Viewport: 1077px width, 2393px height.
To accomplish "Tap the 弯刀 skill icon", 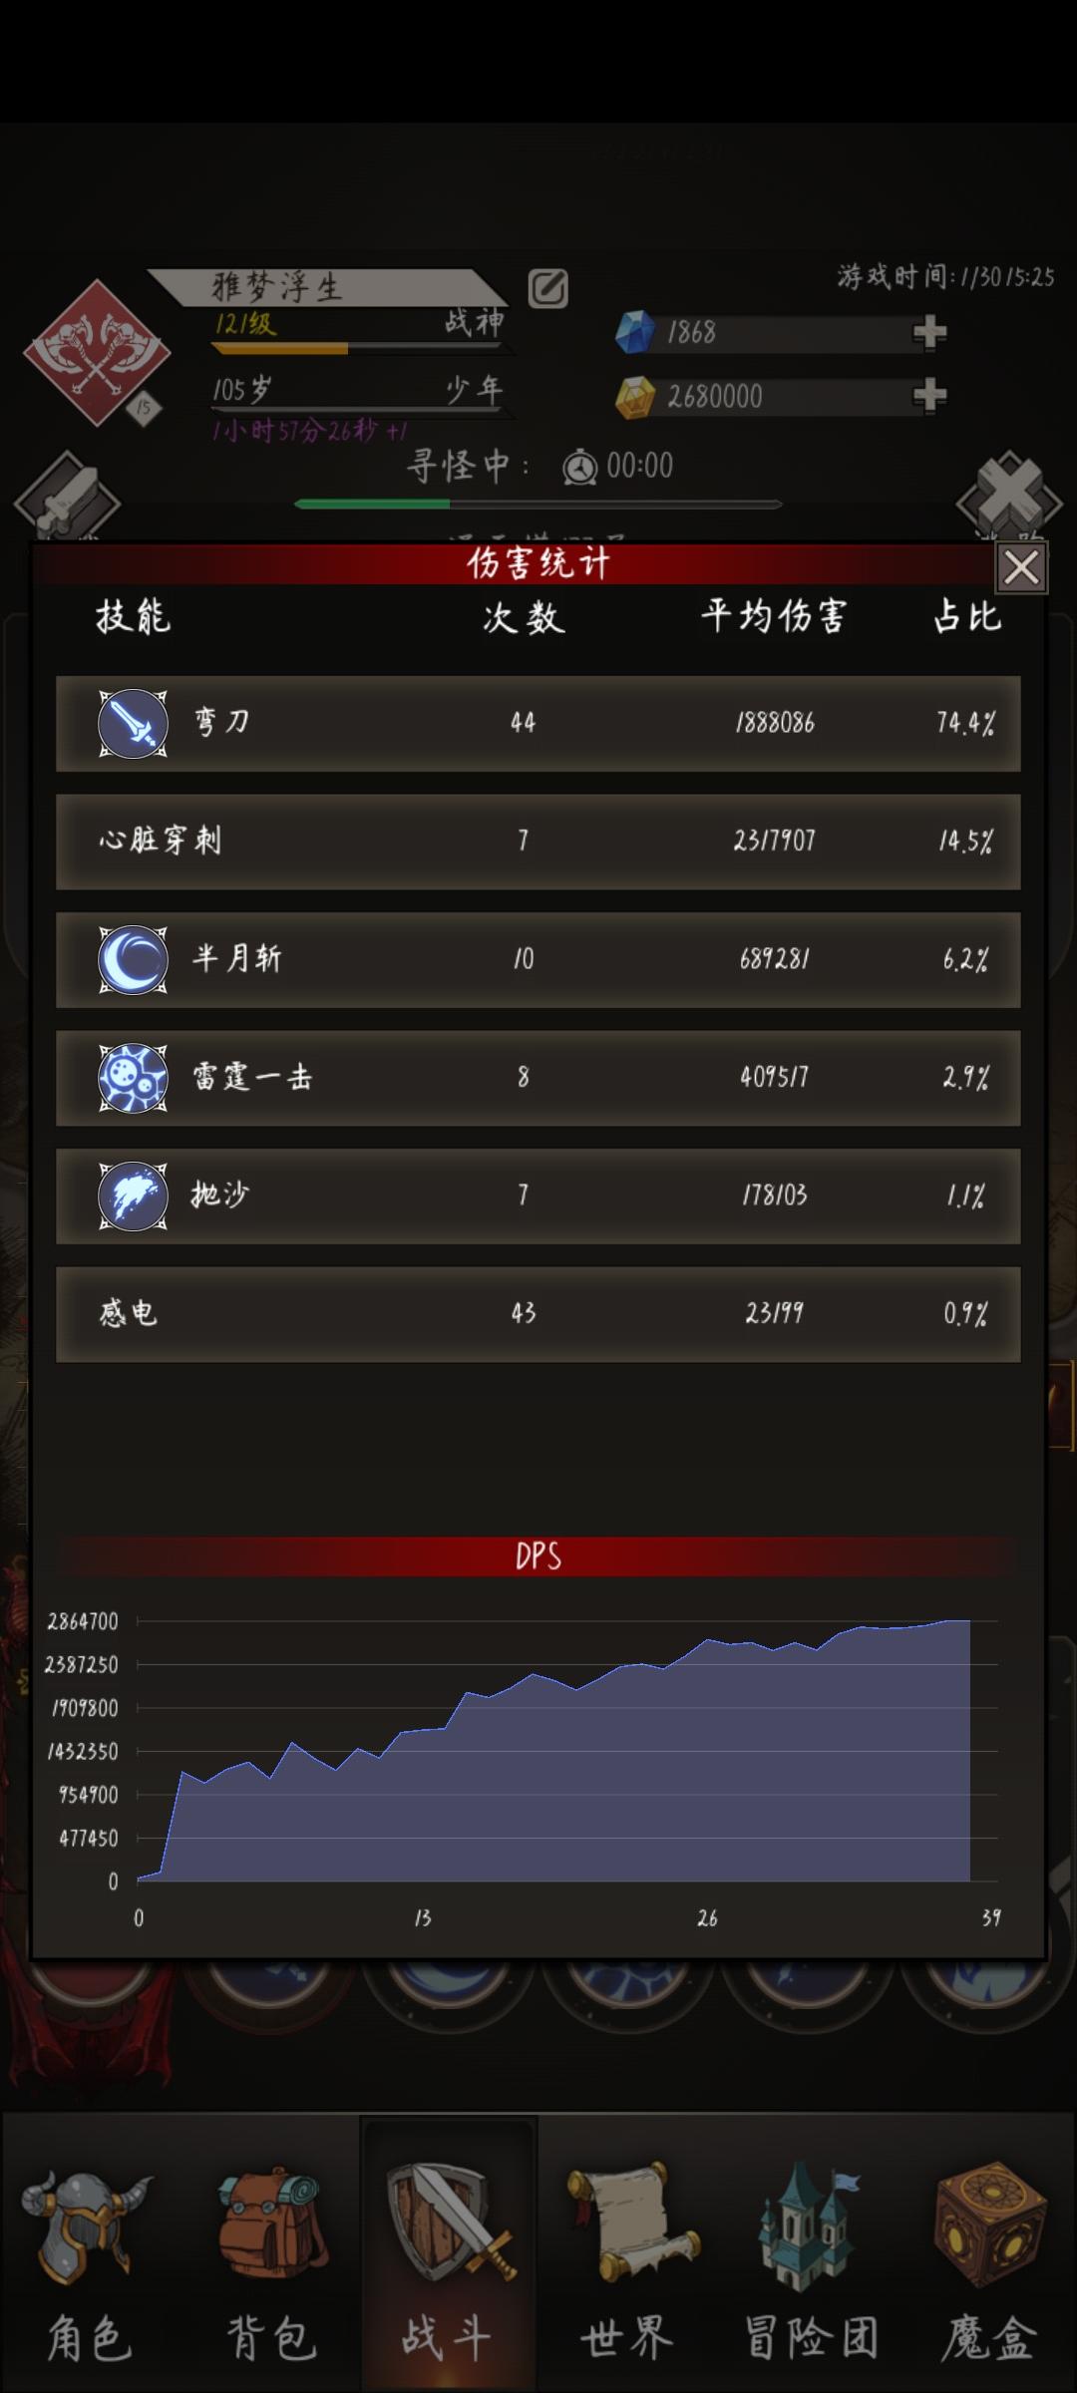I will tap(133, 724).
